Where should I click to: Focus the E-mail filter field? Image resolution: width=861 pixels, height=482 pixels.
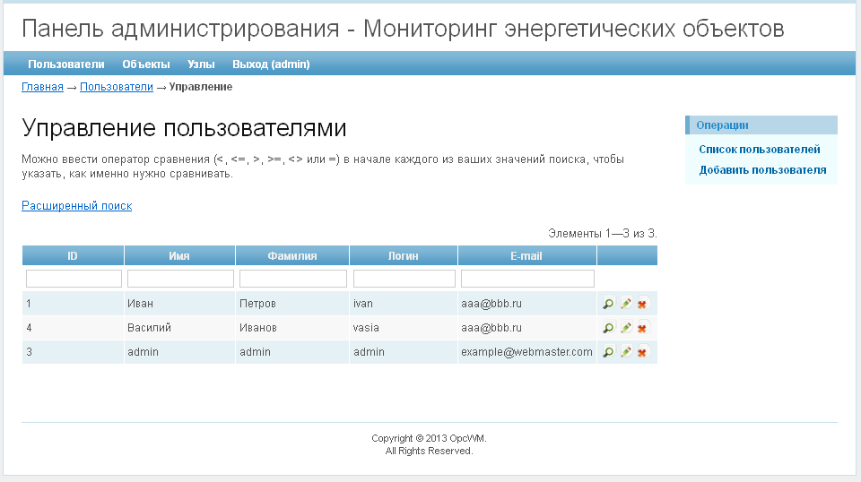(527, 279)
